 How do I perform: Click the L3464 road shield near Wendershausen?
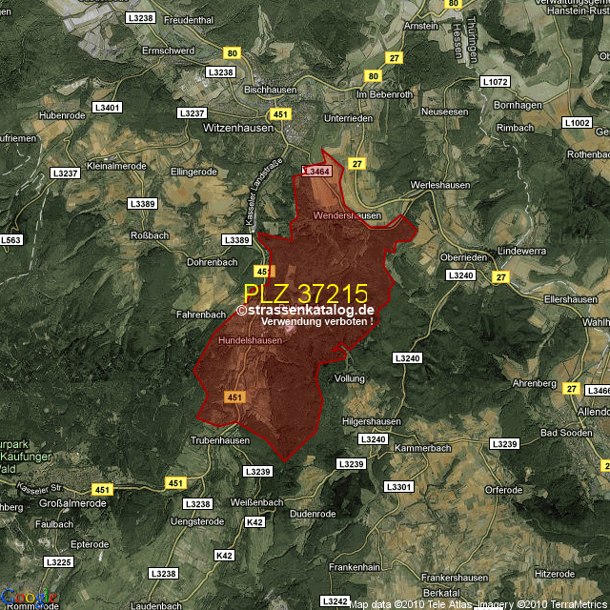click(316, 171)
